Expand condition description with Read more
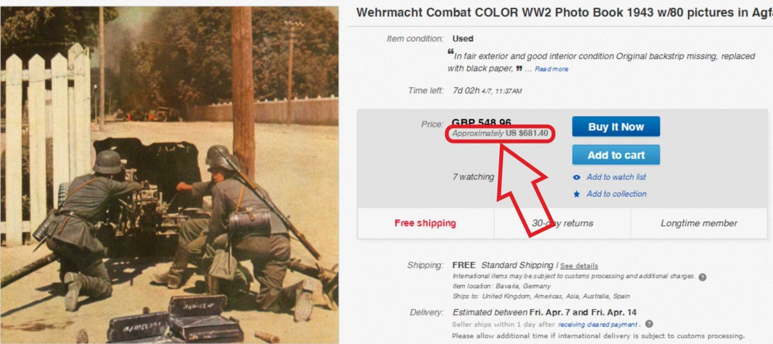Screen dimensions: 773x344 point(551,69)
